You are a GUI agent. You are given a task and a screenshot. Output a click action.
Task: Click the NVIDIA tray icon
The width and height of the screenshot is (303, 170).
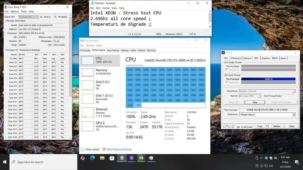pyautogui.click(x=257, y=165)
